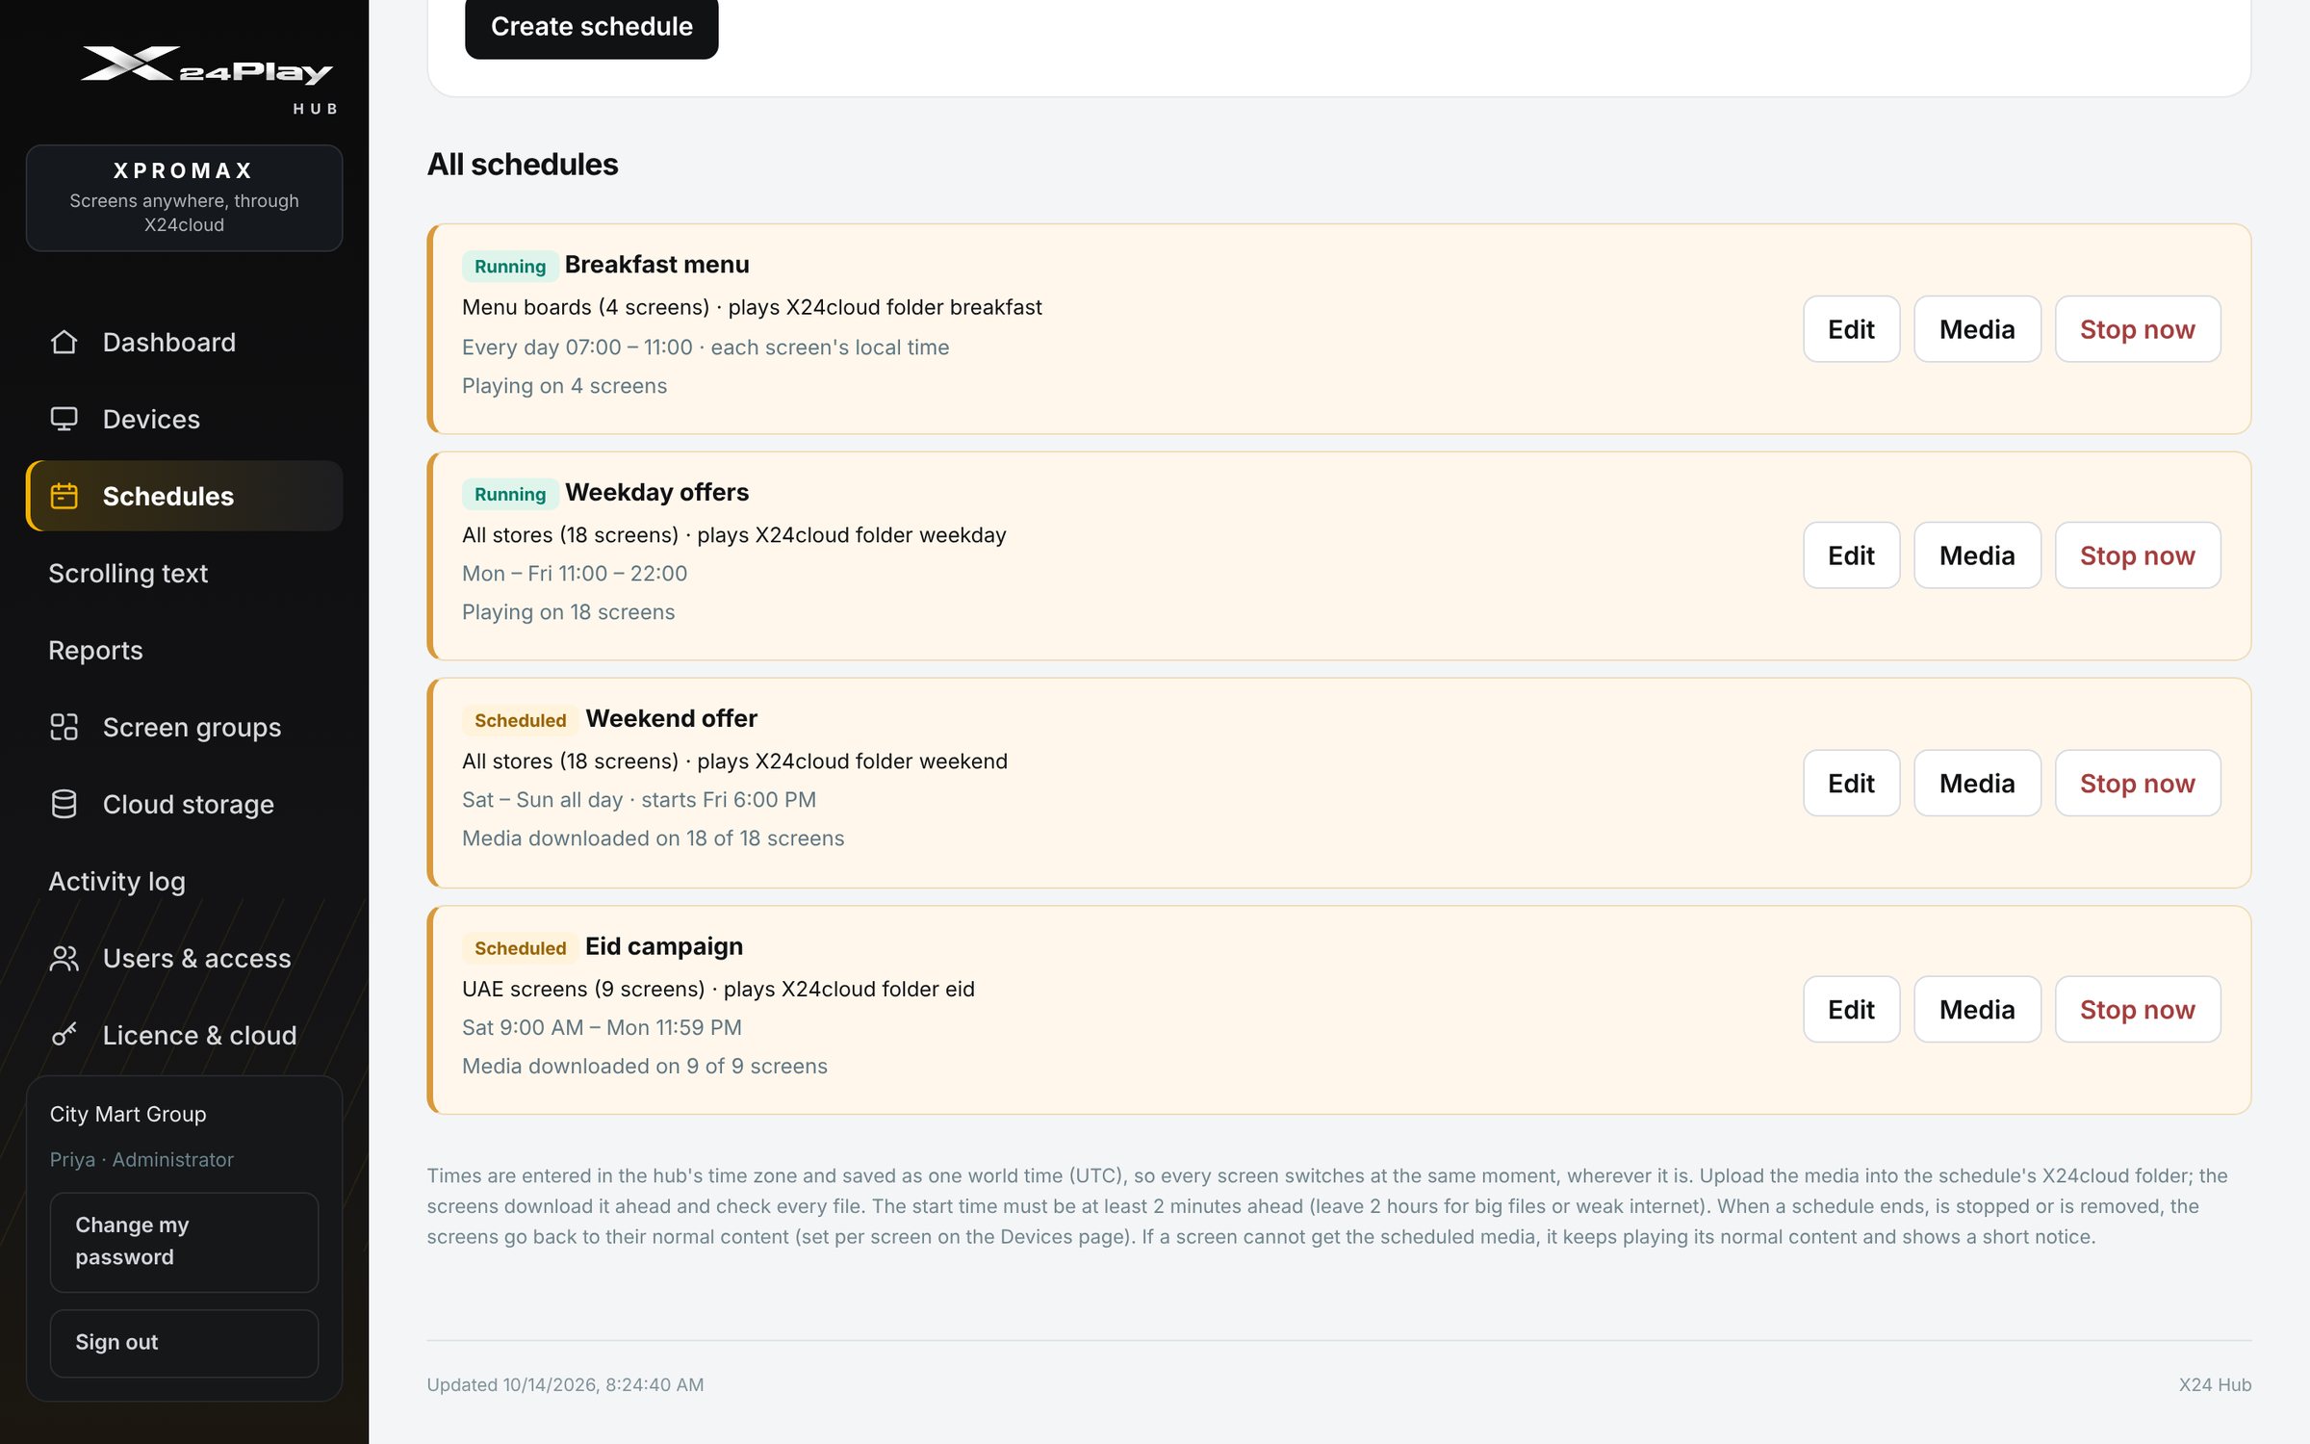Click Change my password
The image size is (2310, 1444).
184,1242
